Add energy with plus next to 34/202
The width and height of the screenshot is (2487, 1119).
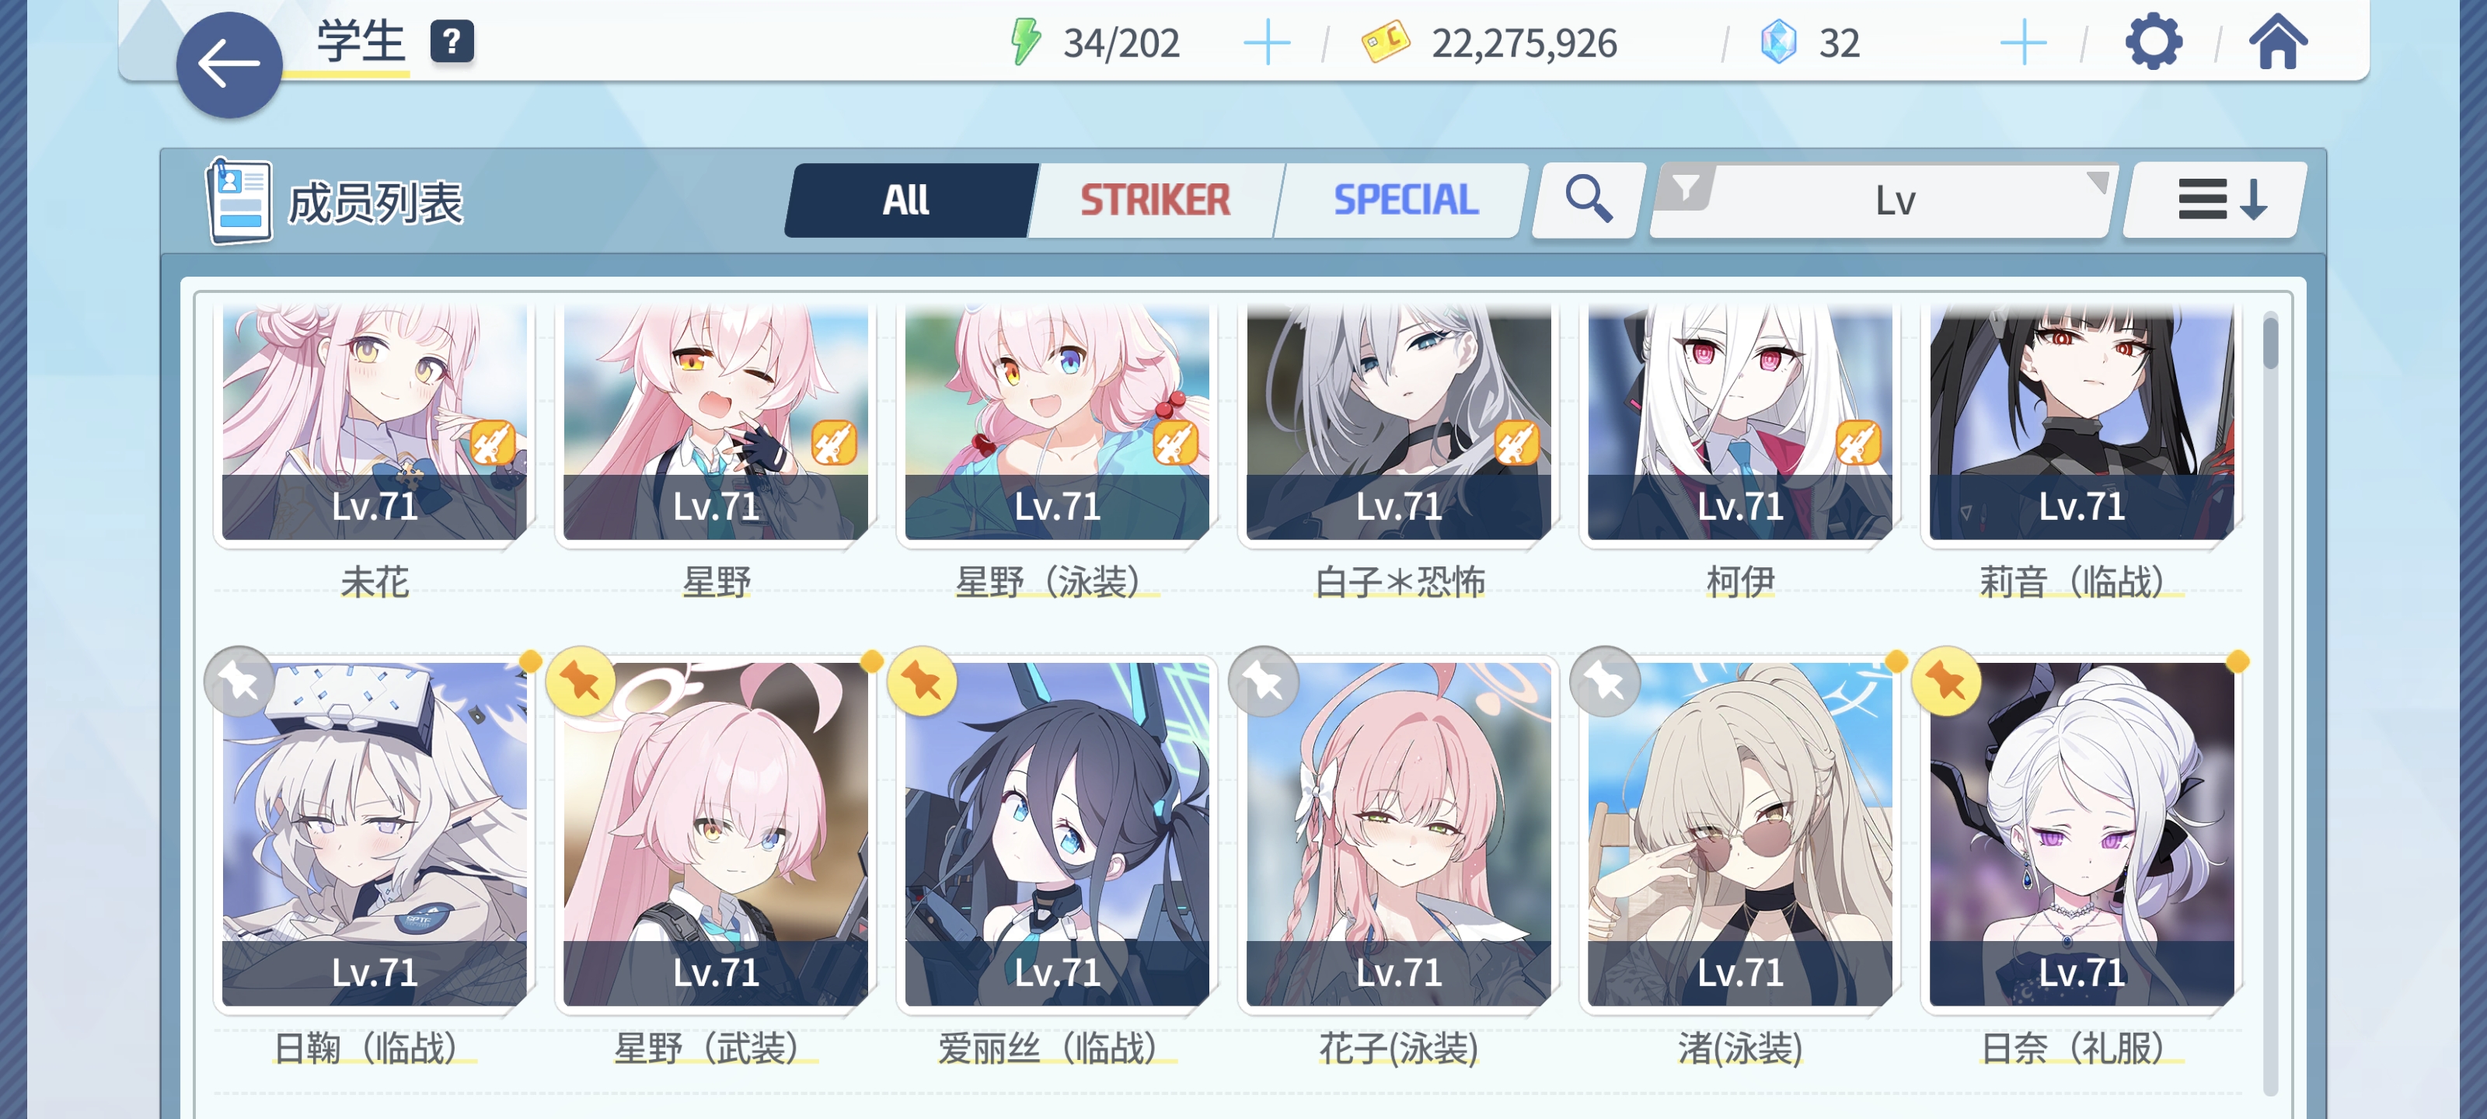coord(1267,44)
